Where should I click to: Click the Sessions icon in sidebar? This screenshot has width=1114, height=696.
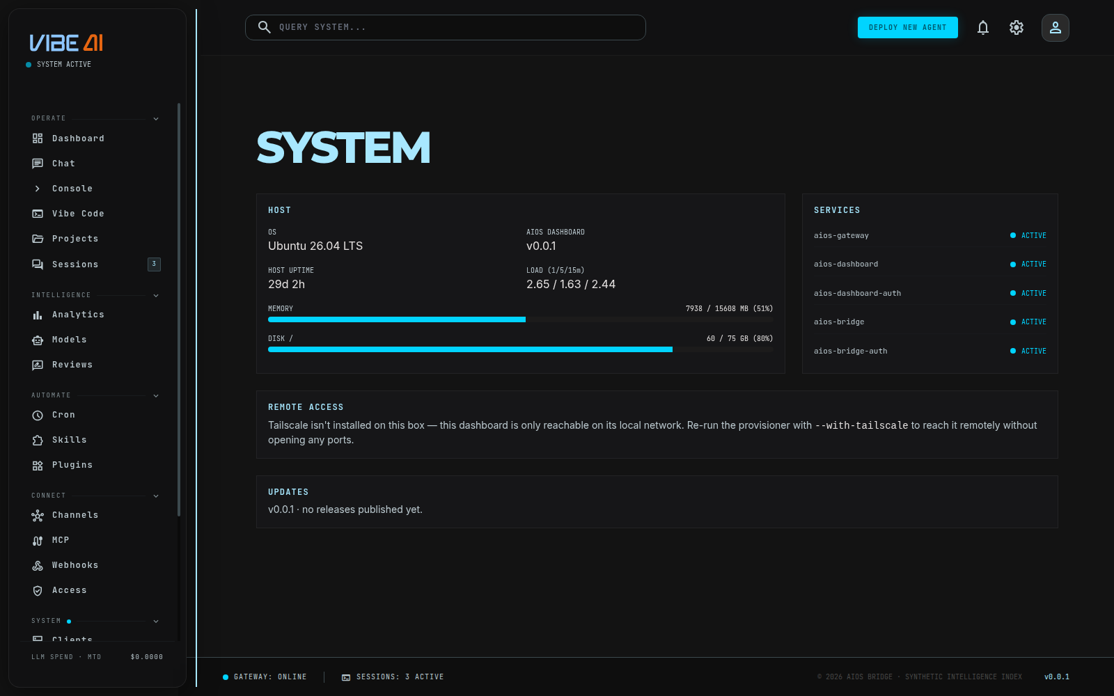38,264
